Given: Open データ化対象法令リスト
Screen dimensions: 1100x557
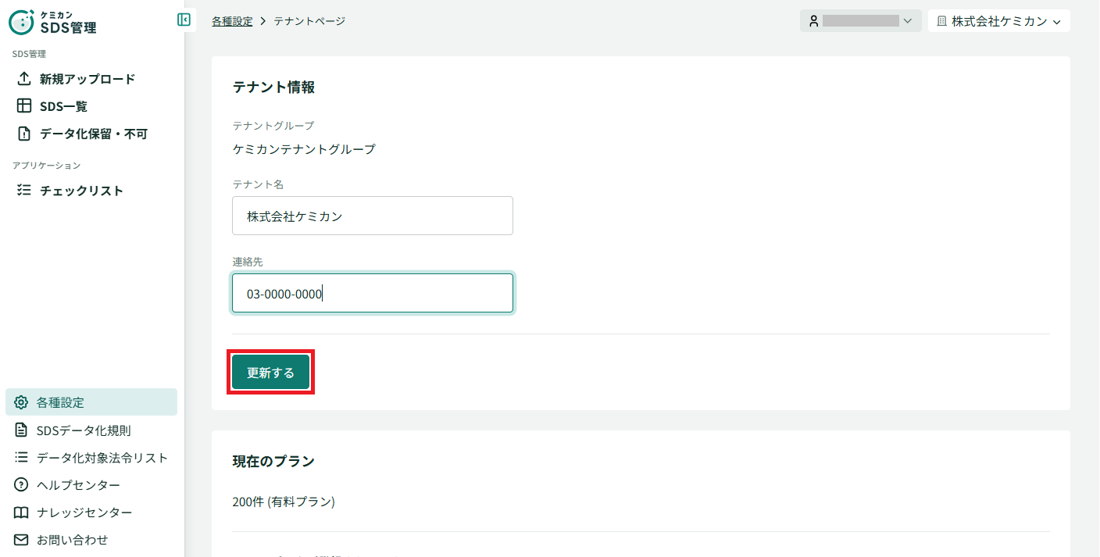Looking at the screenshot, I should (91, 458).
